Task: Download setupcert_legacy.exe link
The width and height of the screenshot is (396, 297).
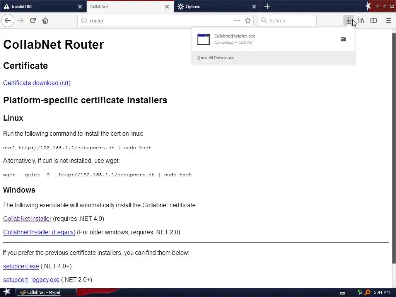Action: pyautogui.click(x=31, y=280)
